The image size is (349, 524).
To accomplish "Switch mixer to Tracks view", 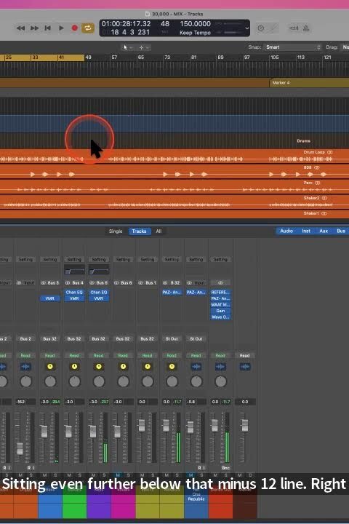I will (x=140, y=231).
